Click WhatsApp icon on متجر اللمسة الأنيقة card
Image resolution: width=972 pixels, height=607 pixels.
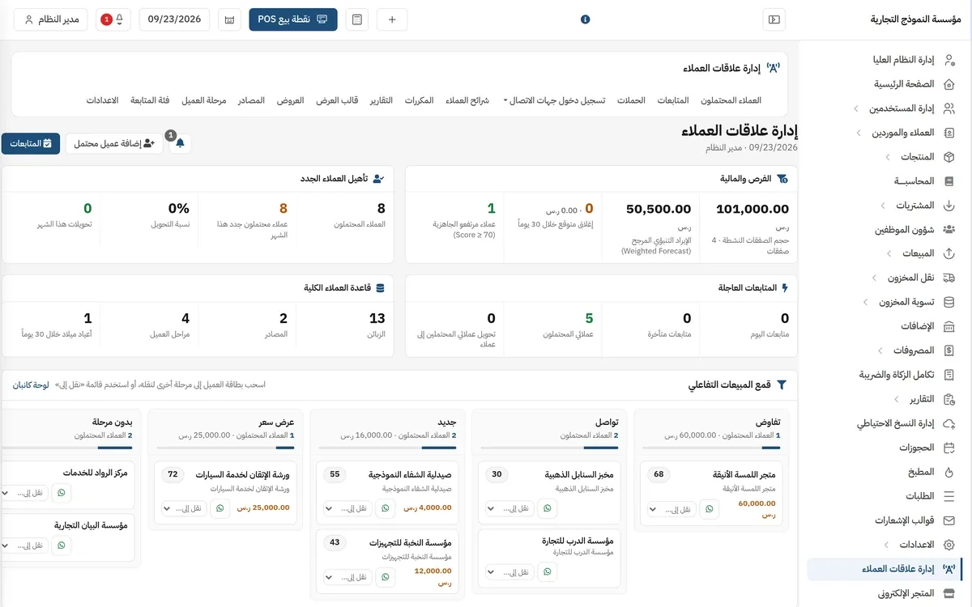pyautogui.click(x=710, y=509)
